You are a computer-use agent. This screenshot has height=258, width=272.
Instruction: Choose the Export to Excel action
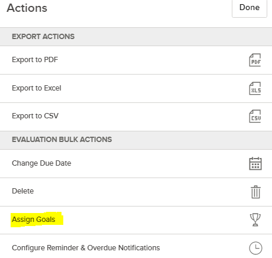coord(37,88)
